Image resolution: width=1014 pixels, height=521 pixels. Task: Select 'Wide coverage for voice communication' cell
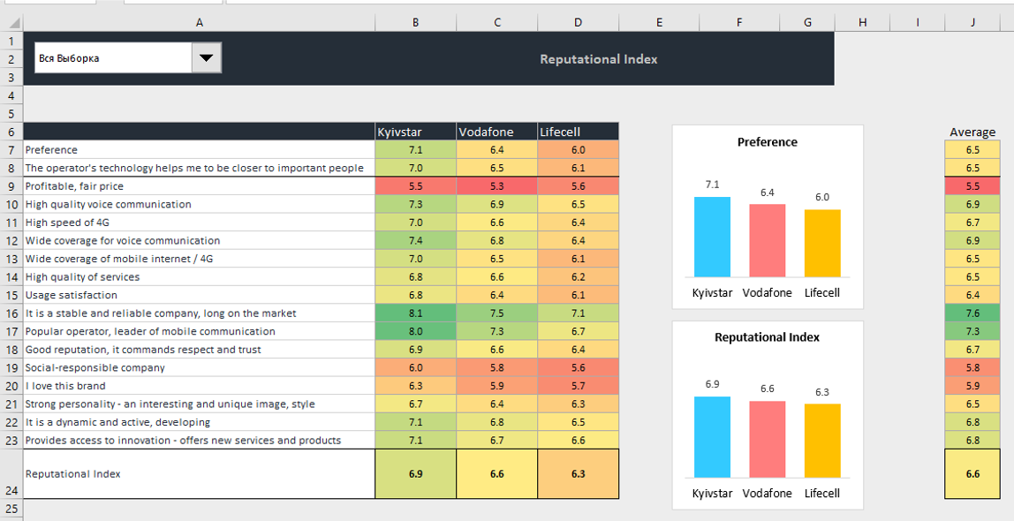tap(200, 240)
